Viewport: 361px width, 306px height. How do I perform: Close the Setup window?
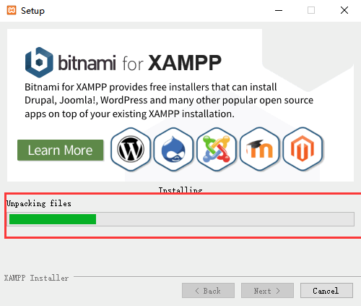point(344,10)
